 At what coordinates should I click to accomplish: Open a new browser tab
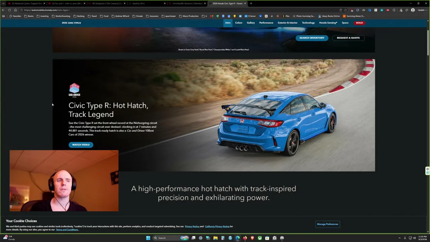click(251, 3)
